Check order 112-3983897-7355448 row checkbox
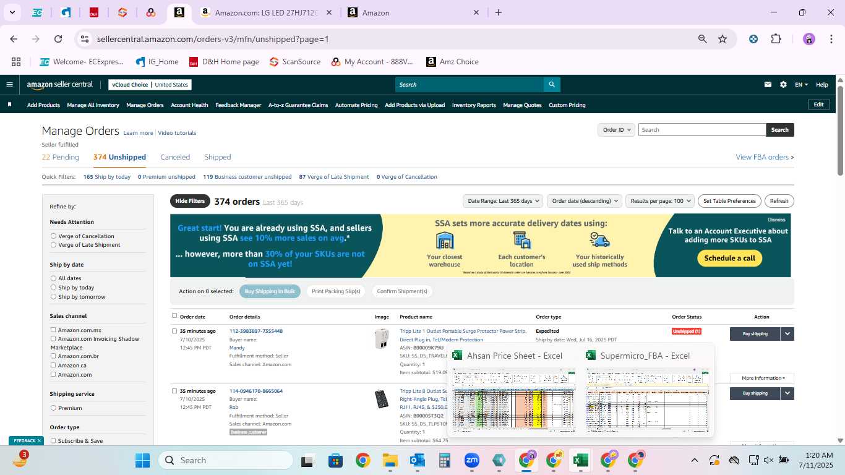Viewport: 845px width, 475px height. 174,331
